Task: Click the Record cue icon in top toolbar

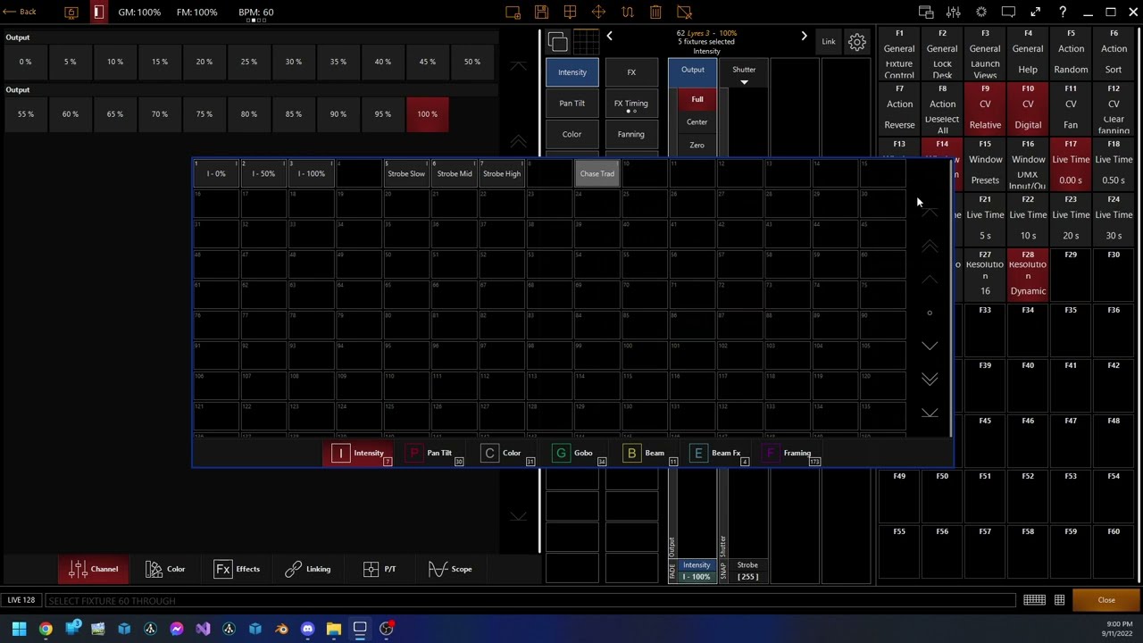Action: tap(513, 13)
